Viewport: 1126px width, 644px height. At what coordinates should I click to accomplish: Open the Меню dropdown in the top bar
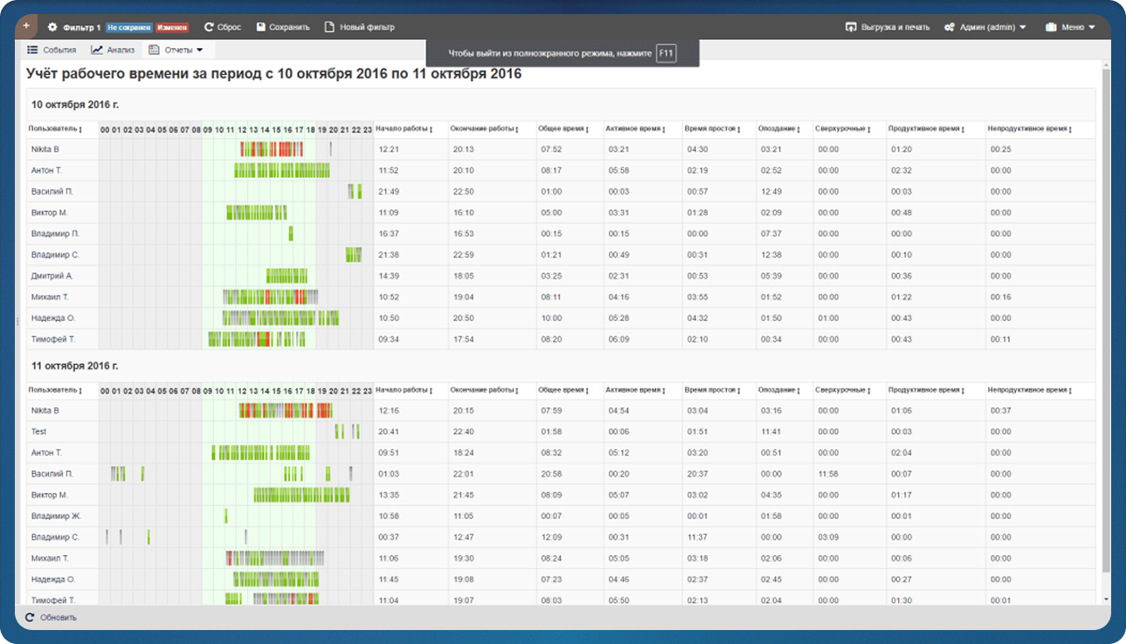click(x=1070, y=27)
